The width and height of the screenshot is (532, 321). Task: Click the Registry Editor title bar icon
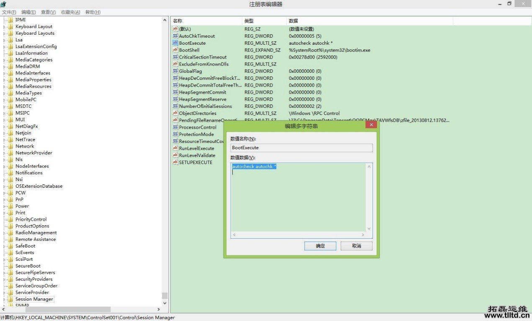[4, 4]
